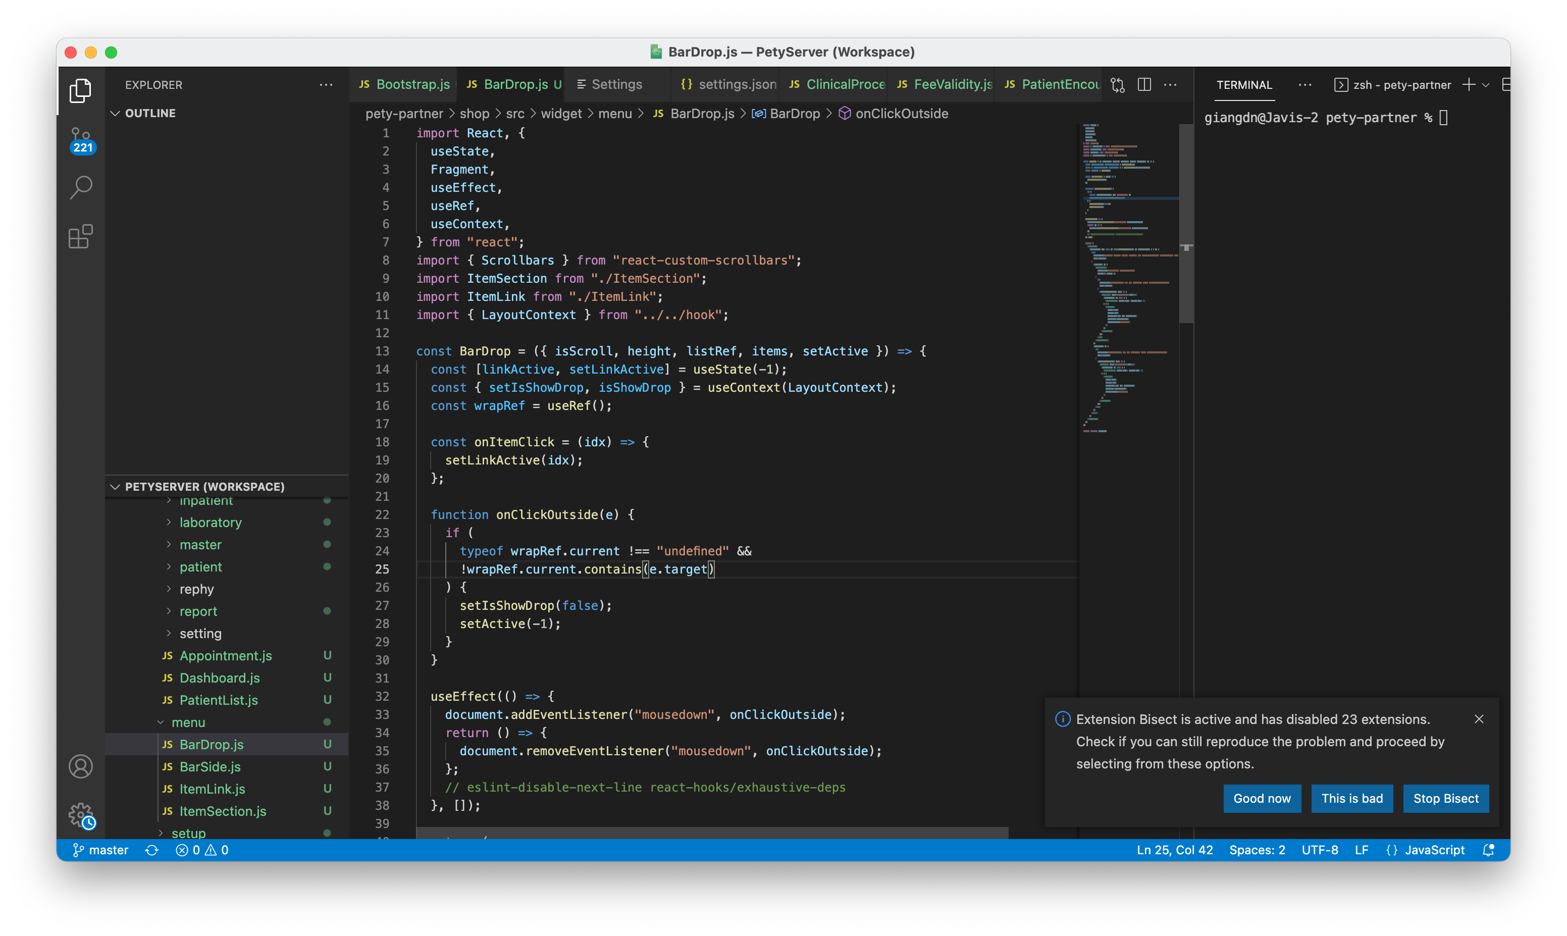Click the Accounts icon in the Activity Bar
This screenshot has height=936, width=1567.
coord(81,766)
